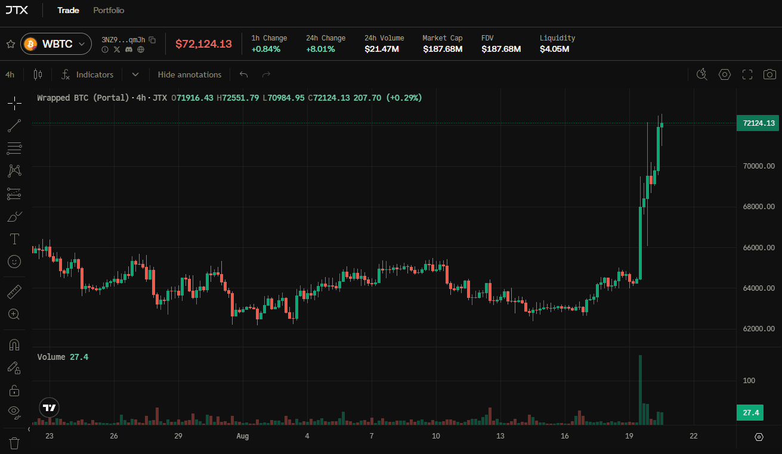Image resolution: width=782 pixels, height=454 pixels.
Task: Select the brush drawing tool
Action: pos(15,216)
